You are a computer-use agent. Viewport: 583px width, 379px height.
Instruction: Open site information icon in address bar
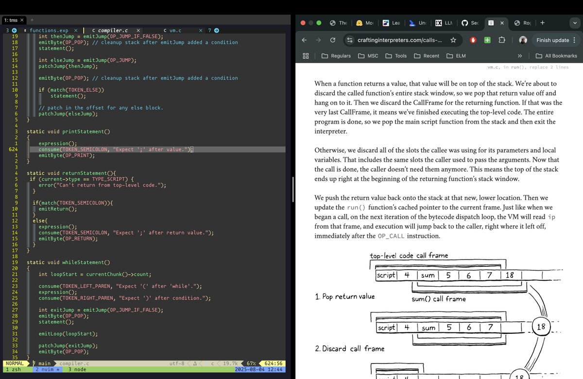click(350, 40)
